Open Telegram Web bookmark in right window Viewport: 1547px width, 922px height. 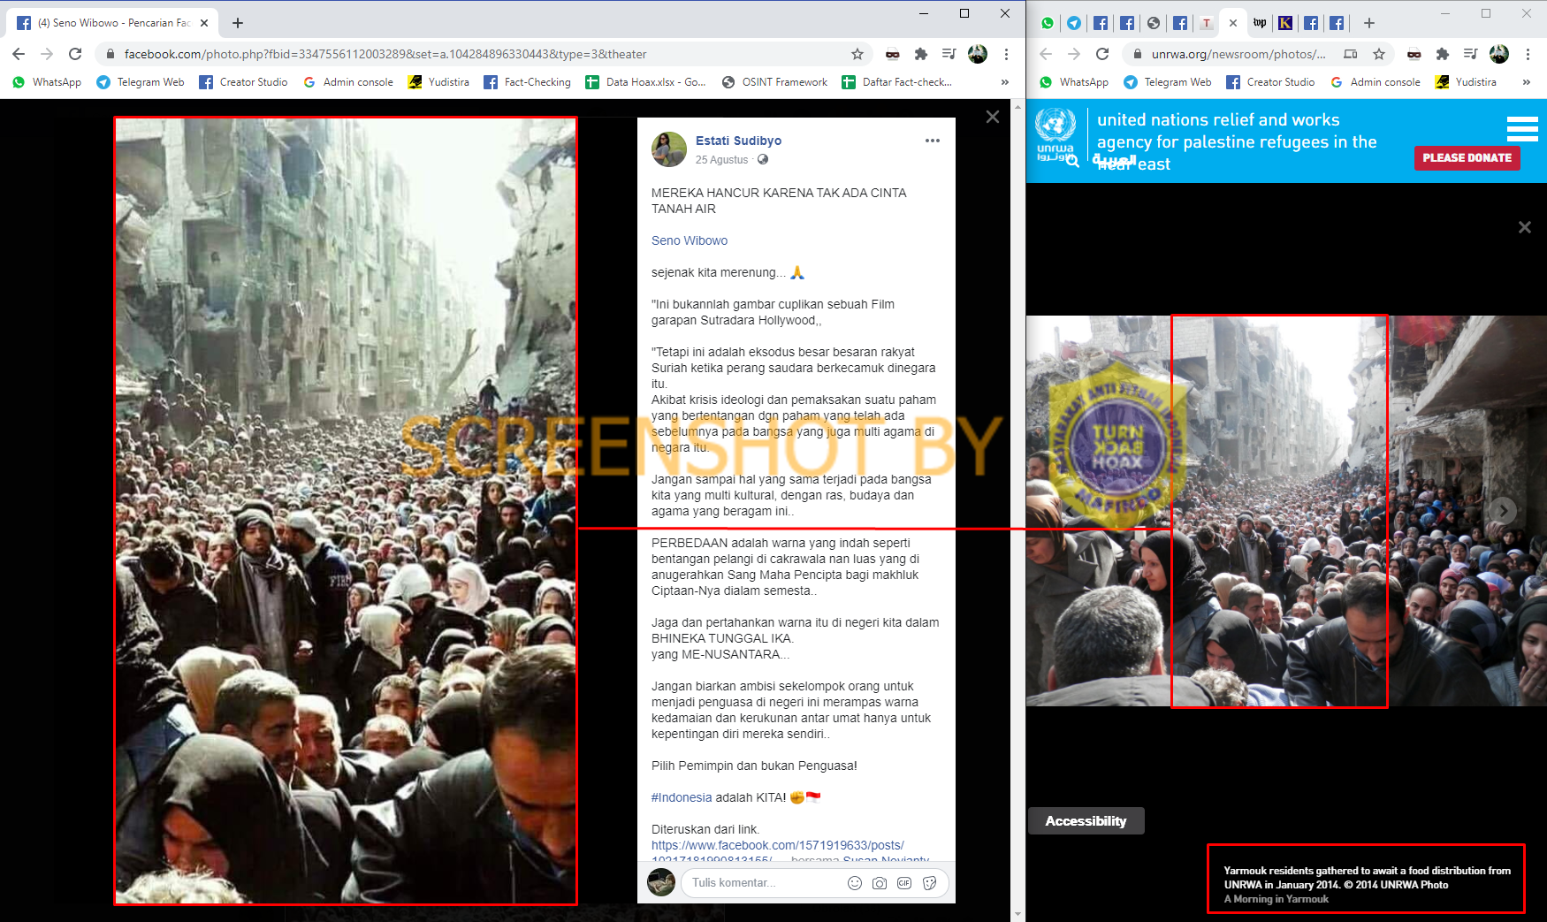1168,82
